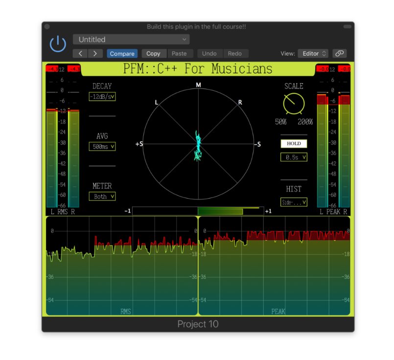Click the Compare button
394x360 pixels.
tap(122, 53)
